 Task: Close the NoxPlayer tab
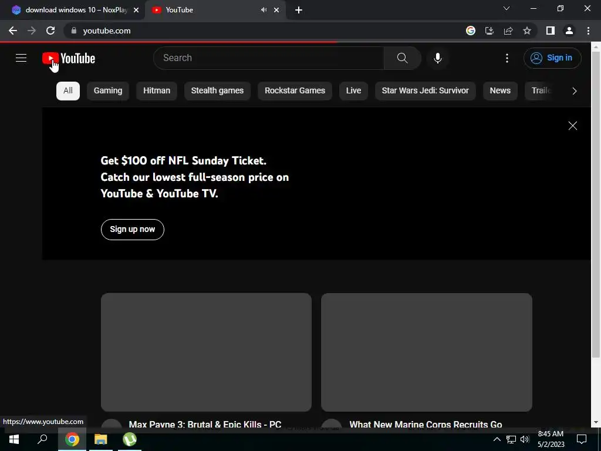pos(136,11)
